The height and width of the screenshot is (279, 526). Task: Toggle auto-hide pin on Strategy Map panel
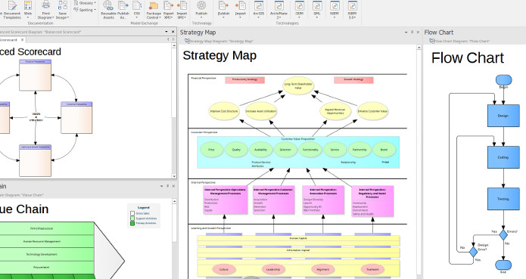pos(412,33)
